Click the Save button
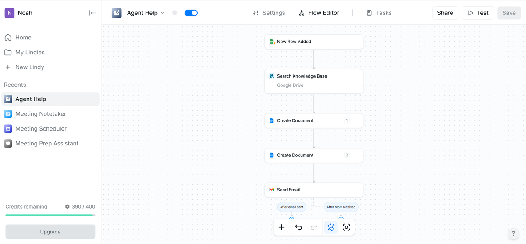 (509, 13)
